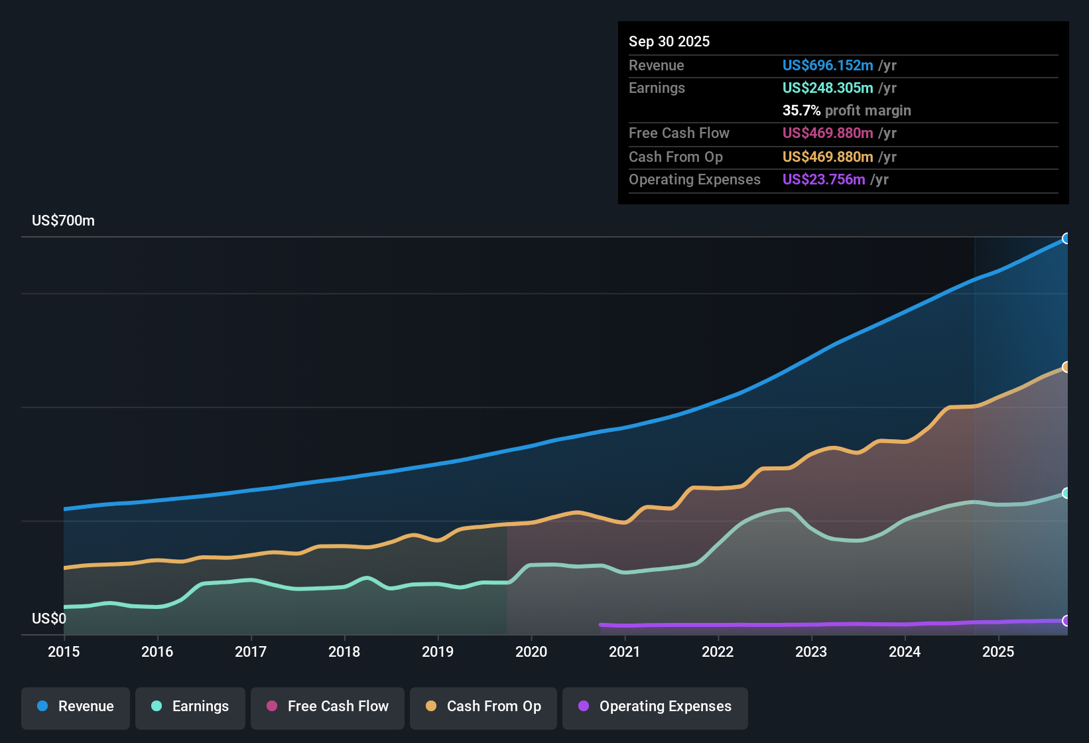This screenshot has width=1089, height=743.
Task: Select the Revenue endpoint marker on the chart
Action: click(x=1066, y=237)
